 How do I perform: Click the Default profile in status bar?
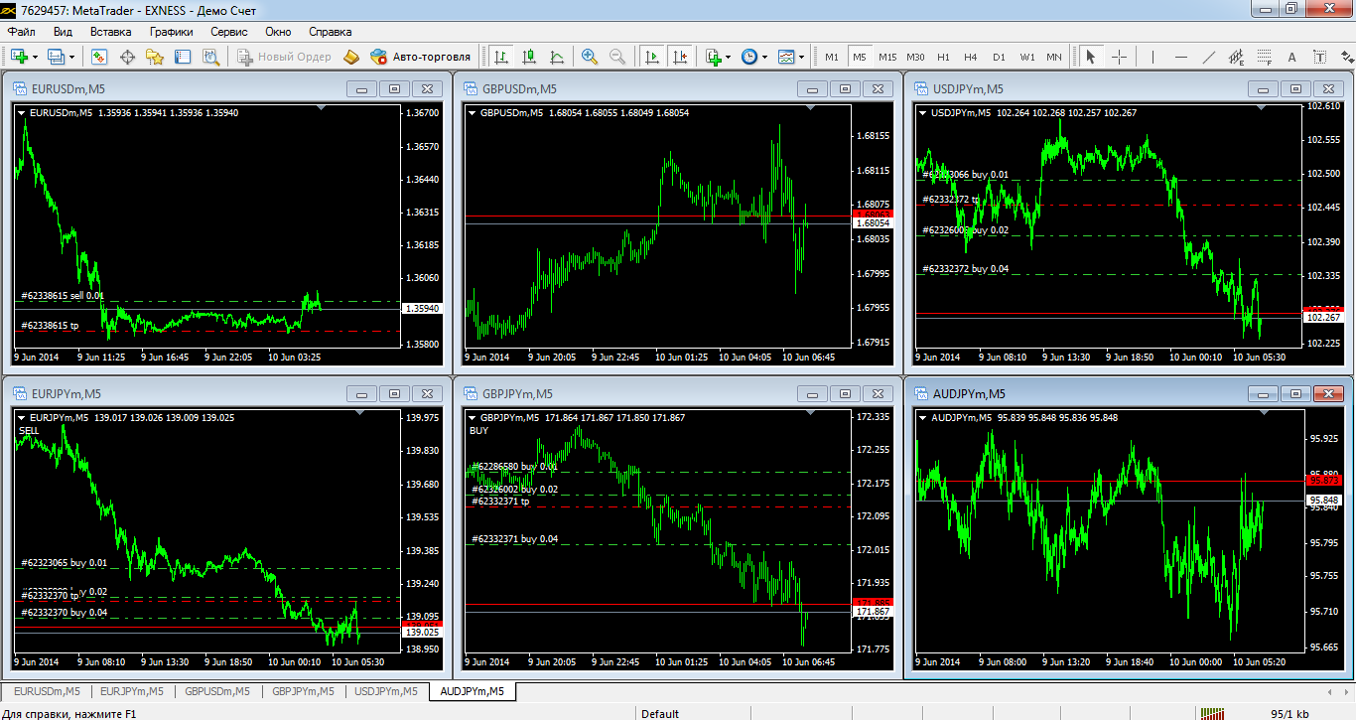point(660,713)
